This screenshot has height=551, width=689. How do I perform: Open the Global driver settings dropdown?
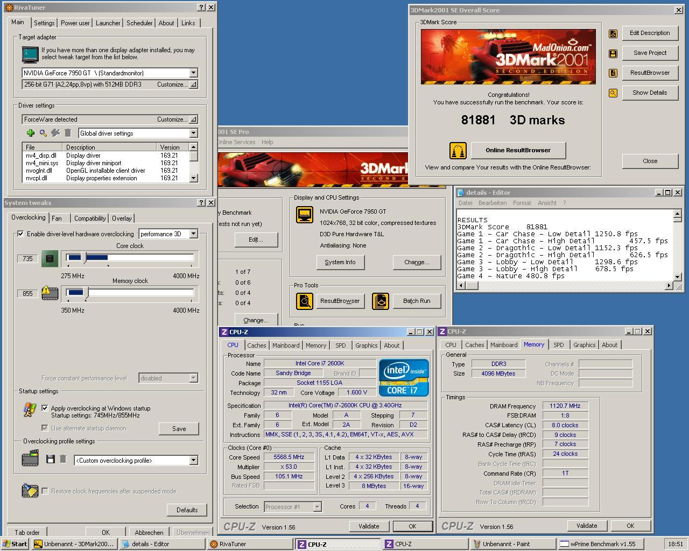tap(193, 133)
